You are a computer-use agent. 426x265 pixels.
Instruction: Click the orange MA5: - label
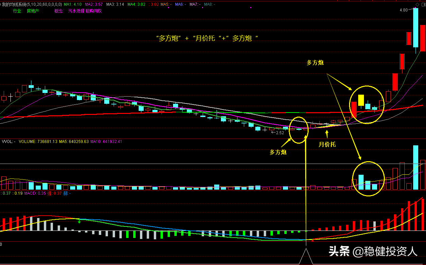coord(166,4)
